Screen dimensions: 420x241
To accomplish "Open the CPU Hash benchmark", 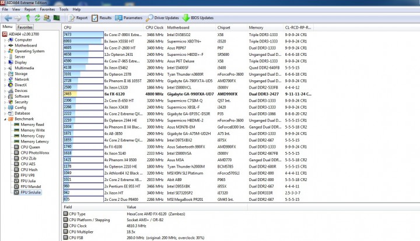I will [29, 169].
